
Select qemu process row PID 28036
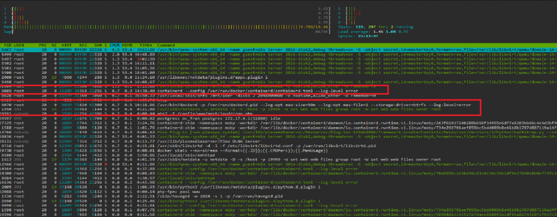(x=278, y=137)
